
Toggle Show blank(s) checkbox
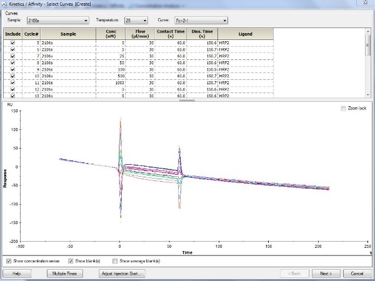coord(71,261)
